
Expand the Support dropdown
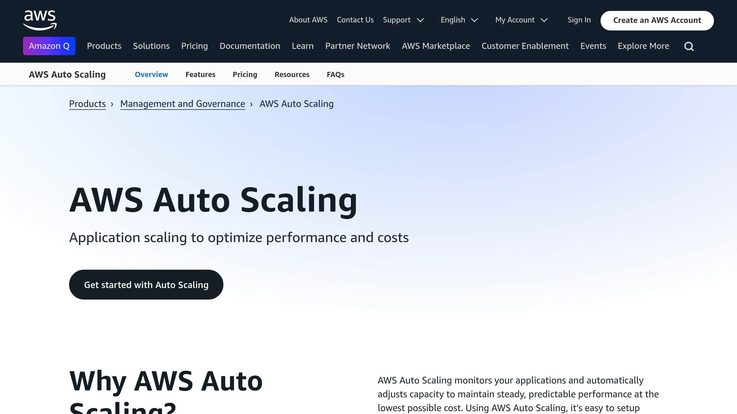[403, 20]
